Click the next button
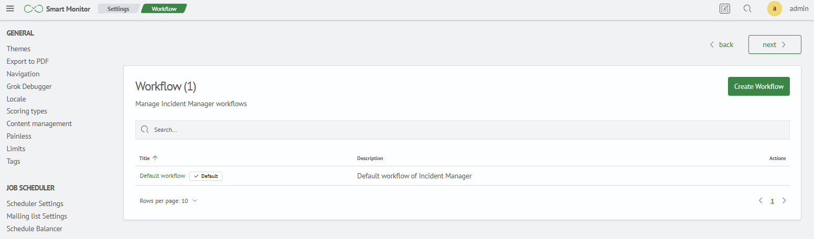This screenshot has width=814, height=239. 775,44
